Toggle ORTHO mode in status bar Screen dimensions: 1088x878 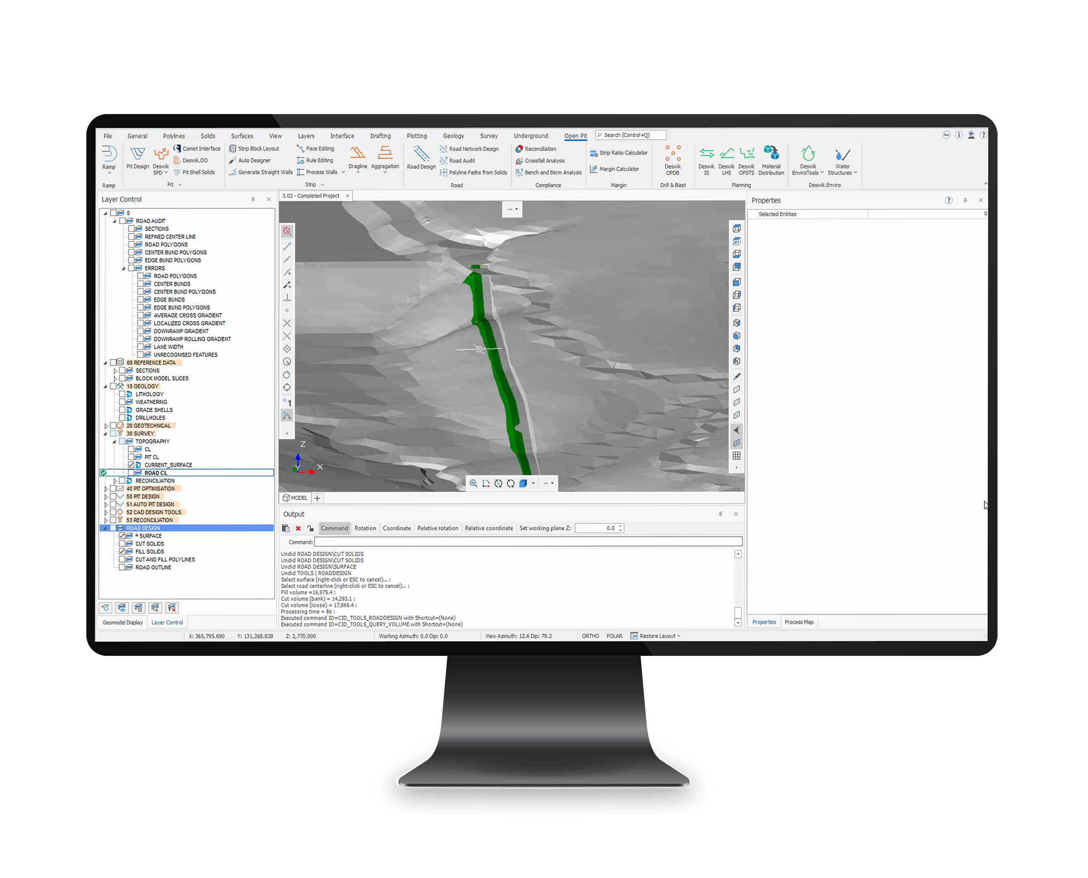(590, 636)
